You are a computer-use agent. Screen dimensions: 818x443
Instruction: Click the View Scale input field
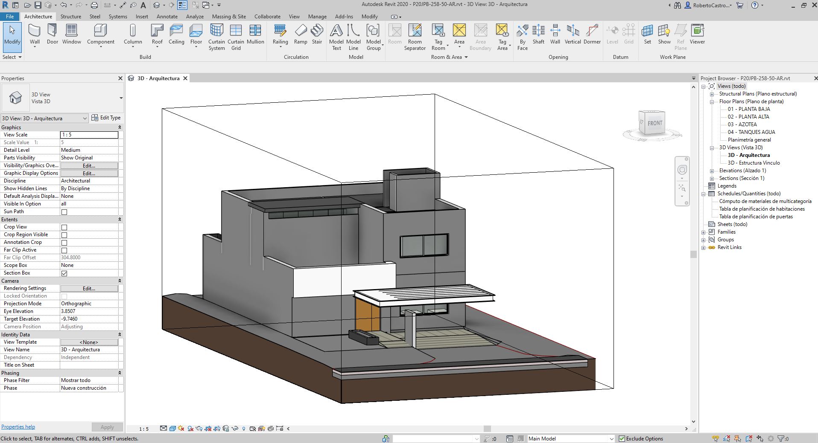89,135
